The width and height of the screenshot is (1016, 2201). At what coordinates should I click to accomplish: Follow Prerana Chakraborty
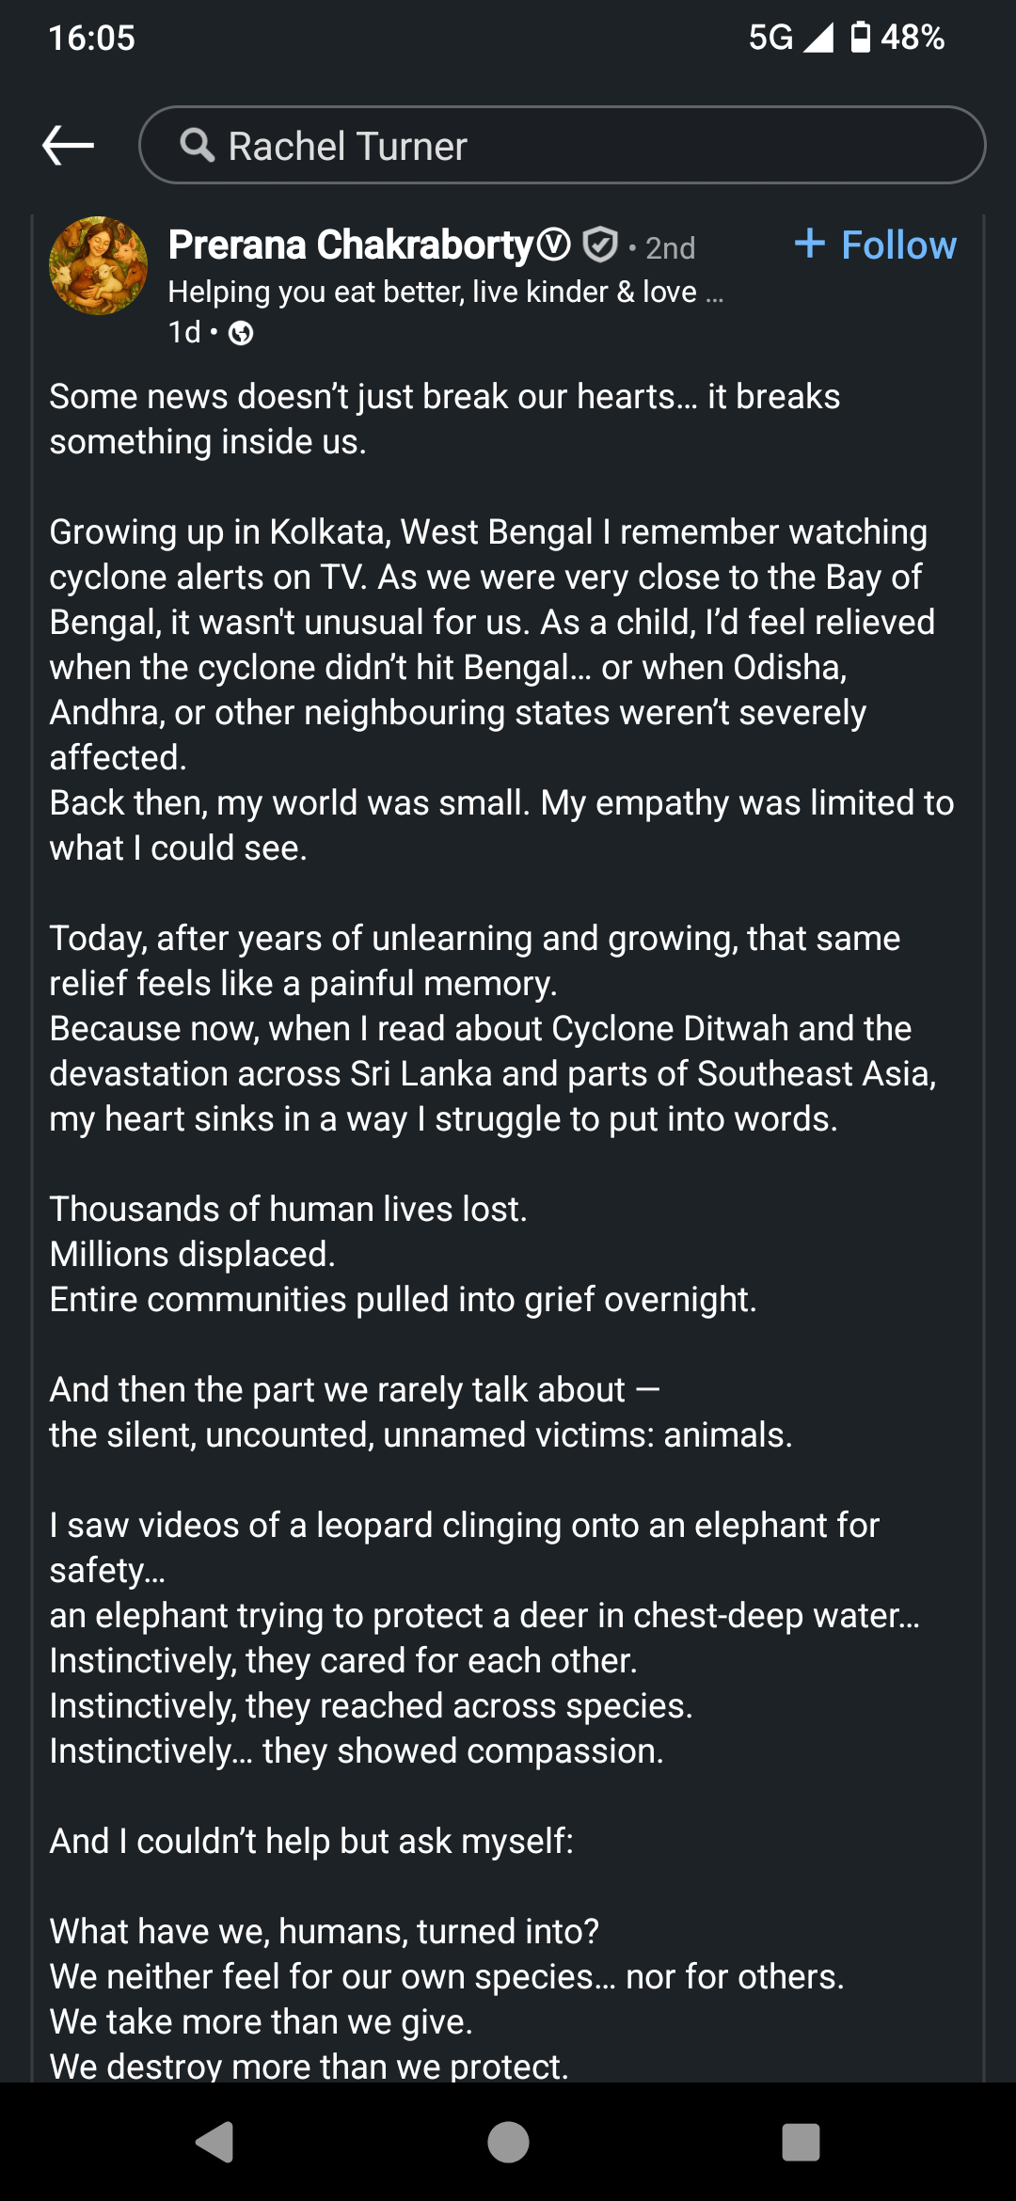click(876, 245)
